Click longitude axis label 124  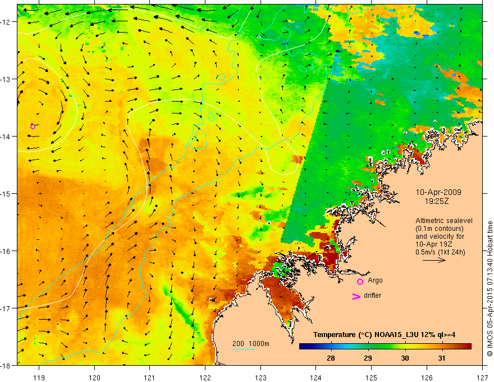(x=316, y=378)
